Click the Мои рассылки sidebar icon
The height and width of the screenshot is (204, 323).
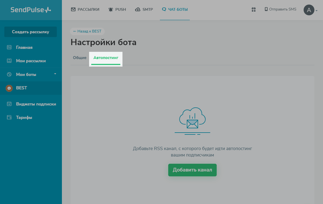9,61
